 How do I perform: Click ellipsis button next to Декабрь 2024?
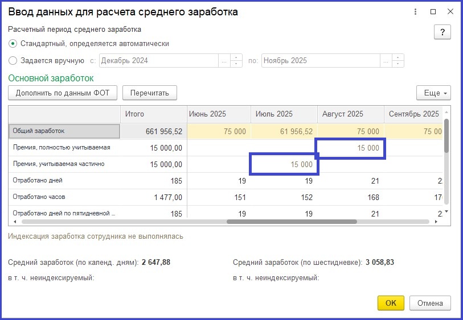[224, 61]
